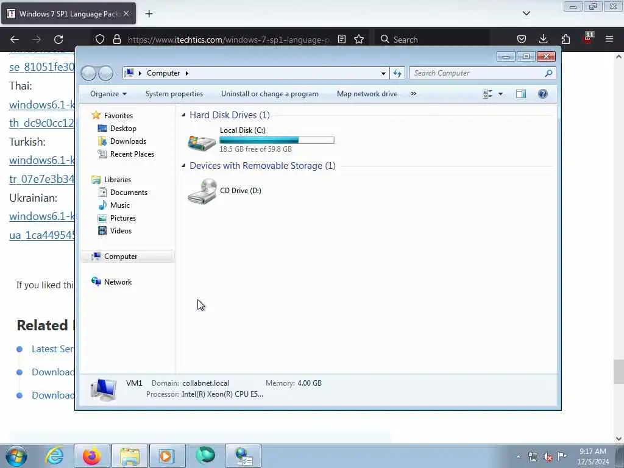The height and width of the screenshot is (468, 624).
Task: Open Save to Pocket icon
Action: [522, 39]
